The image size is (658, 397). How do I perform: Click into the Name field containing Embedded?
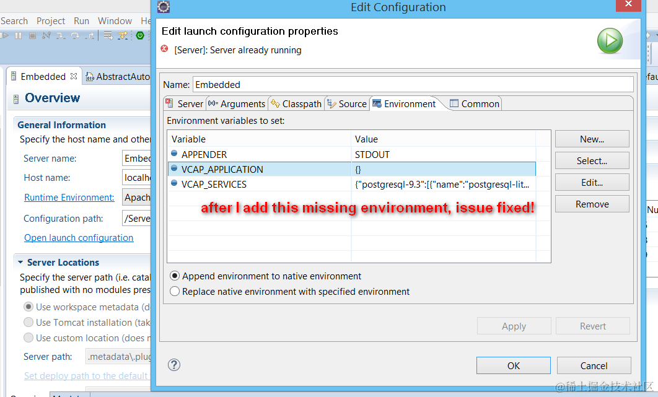pyautogui.click(x=413, y=84)
